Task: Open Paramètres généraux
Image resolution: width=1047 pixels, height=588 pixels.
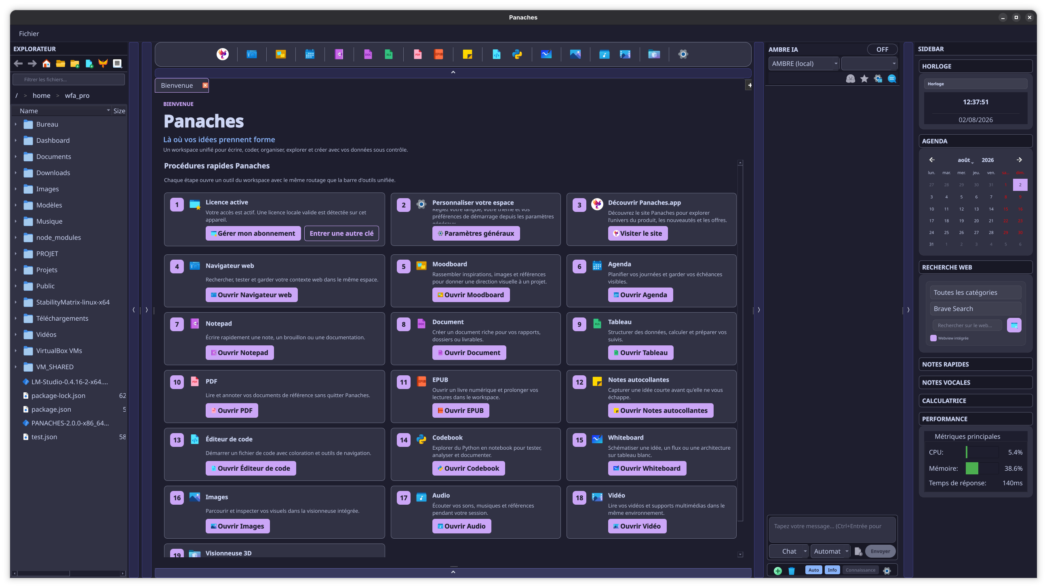Action: coord(476,233)
